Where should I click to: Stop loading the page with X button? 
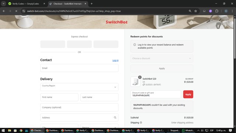coord(16,11)
